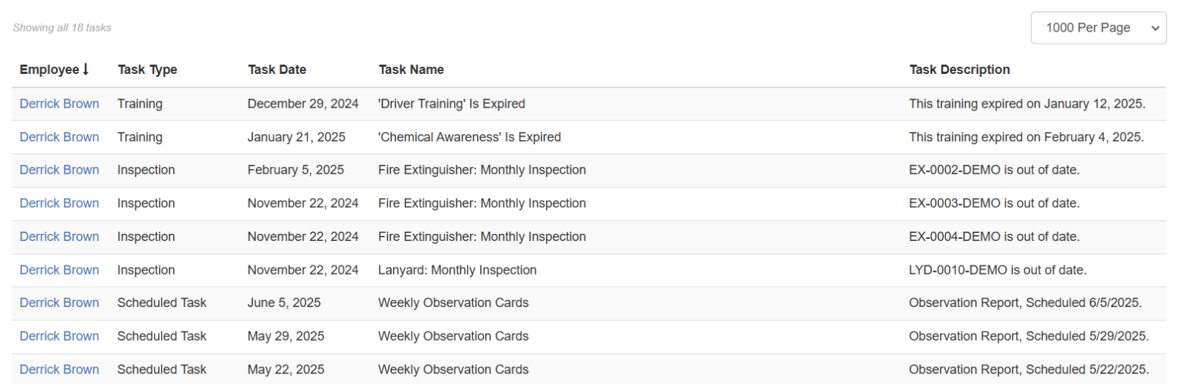Open the 1000 Per Page dropdown
This screenshot has height=388, width=1187.
point(1098,28)
